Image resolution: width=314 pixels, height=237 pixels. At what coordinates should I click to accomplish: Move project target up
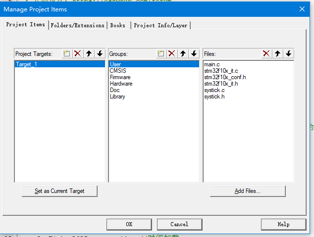click(x=89, y=53)
